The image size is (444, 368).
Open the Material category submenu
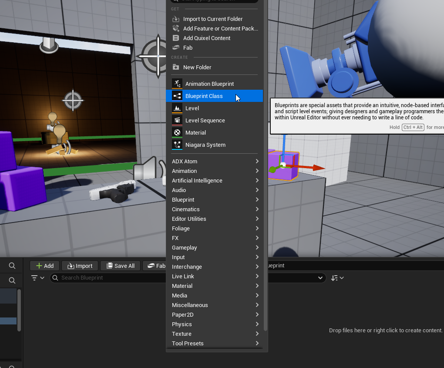[x=215, y=286]
